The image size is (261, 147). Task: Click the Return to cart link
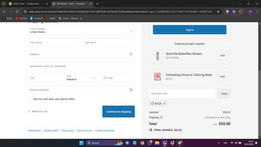click(x=38, y=111)
